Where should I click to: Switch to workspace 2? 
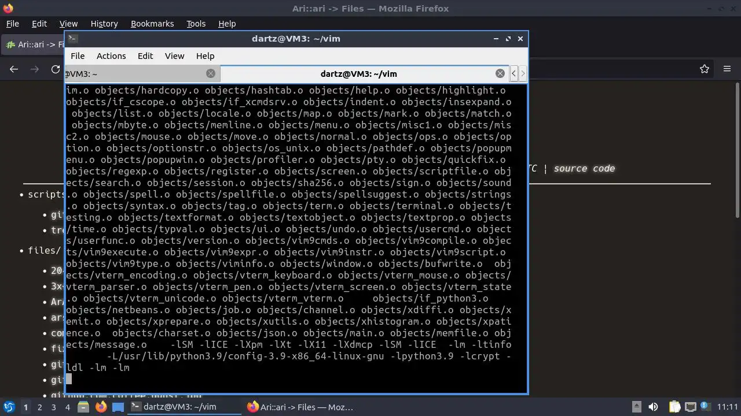click(39, 407)
